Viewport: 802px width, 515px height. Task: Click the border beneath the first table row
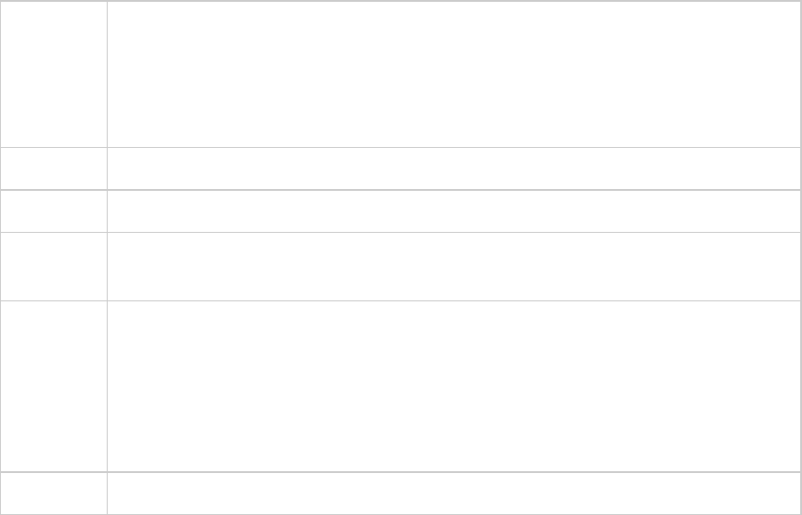coord(452,147)
